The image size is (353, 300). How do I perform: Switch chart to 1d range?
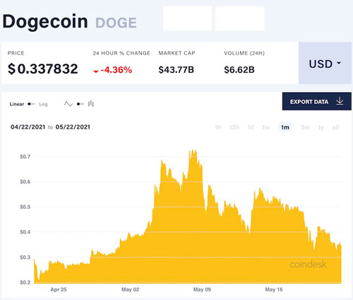[251, 127]
